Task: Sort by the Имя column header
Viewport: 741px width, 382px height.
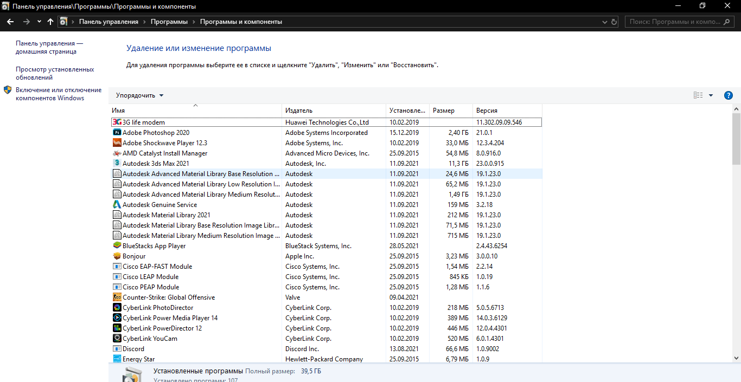Action: tap(195, 111)
